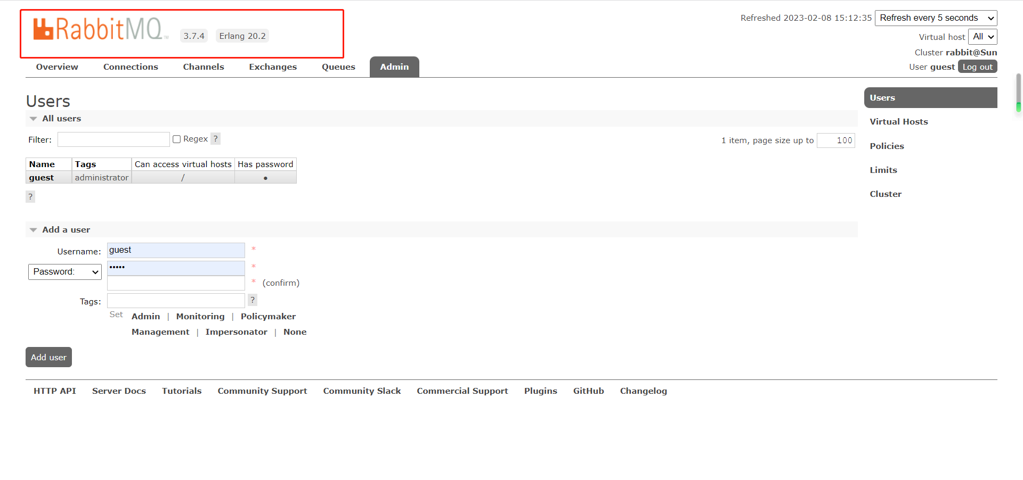Set the Management tag

[x=160, y=332]
